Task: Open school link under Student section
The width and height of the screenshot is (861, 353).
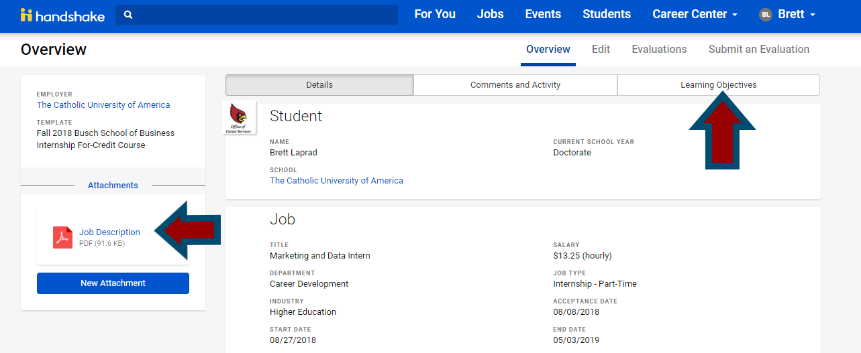Action: click(336, 181)
